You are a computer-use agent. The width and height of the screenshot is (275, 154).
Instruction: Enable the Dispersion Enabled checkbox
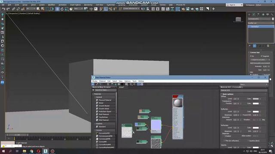click(x=224, y=136)
